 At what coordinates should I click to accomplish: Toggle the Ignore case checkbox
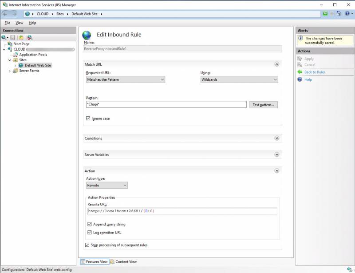pyautogui.click(x=88, y=118)
